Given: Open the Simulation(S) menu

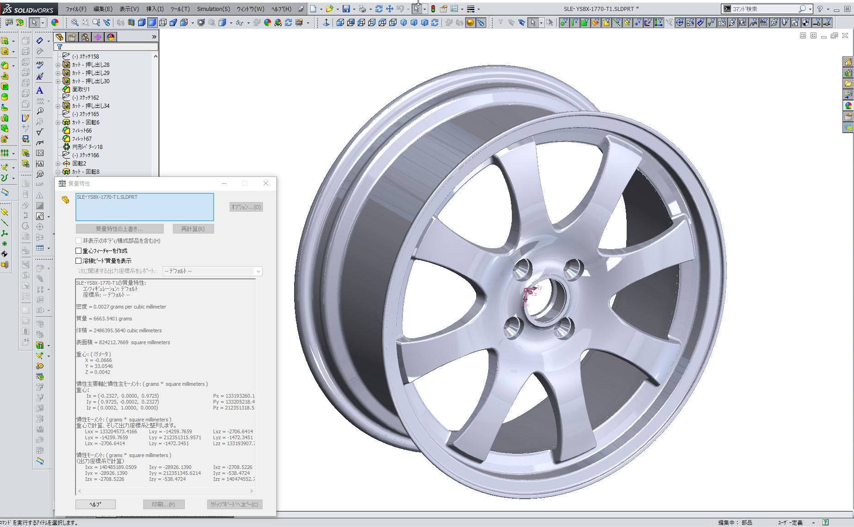Looking at the screenshot, I should (213, 9).
